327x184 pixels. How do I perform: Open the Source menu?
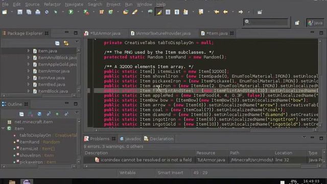coord(32,4)
